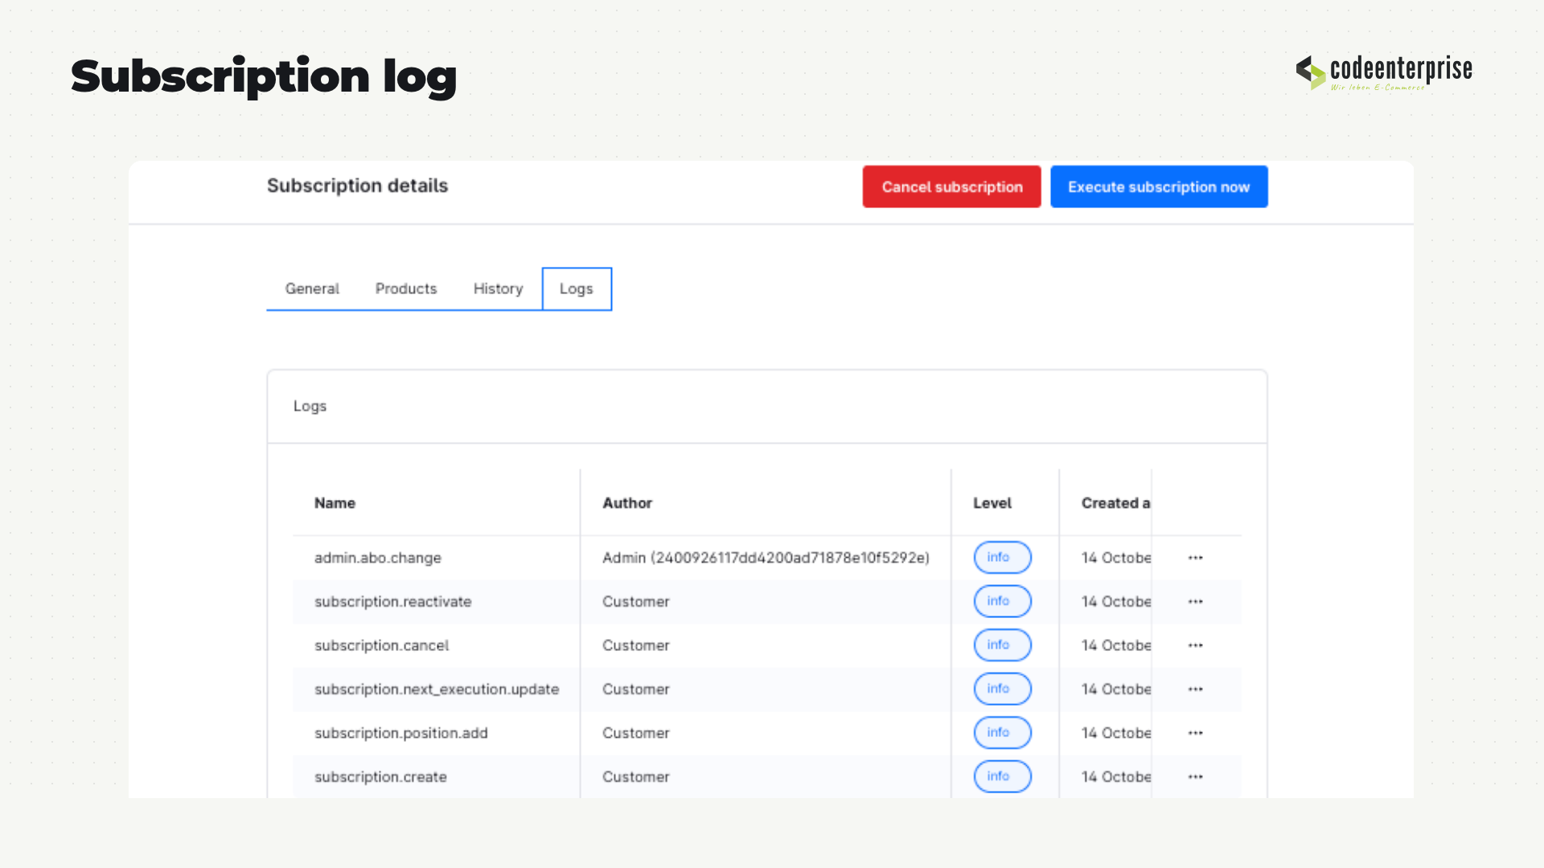Viewport: 1544px width, 868px height.
Task: Open actions menu for subscription.next_execution.update row
Action: coord(1195,690)
